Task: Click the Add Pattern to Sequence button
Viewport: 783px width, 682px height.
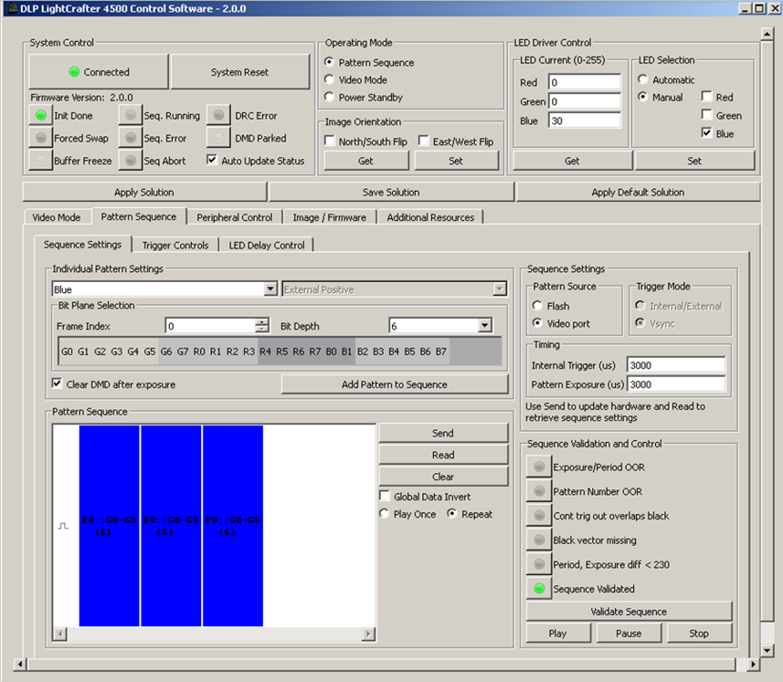Action: (x=394, y=384)
